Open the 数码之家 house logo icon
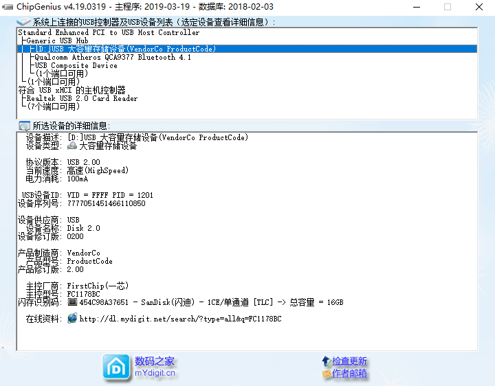The width and height of the screenshot is (495, 386). (116, 367)
